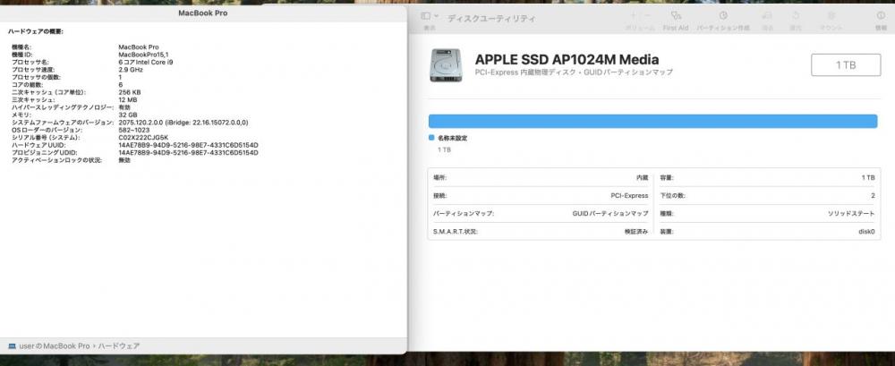Click ハードウェア in the System Information path bar
The image size is (895, 366).
(x=119, y=346)
